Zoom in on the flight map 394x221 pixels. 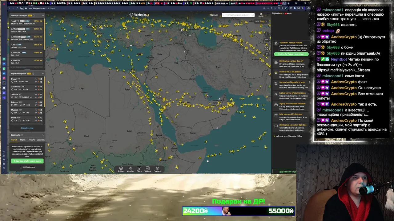pyautogui.click(x=267, y=34)
